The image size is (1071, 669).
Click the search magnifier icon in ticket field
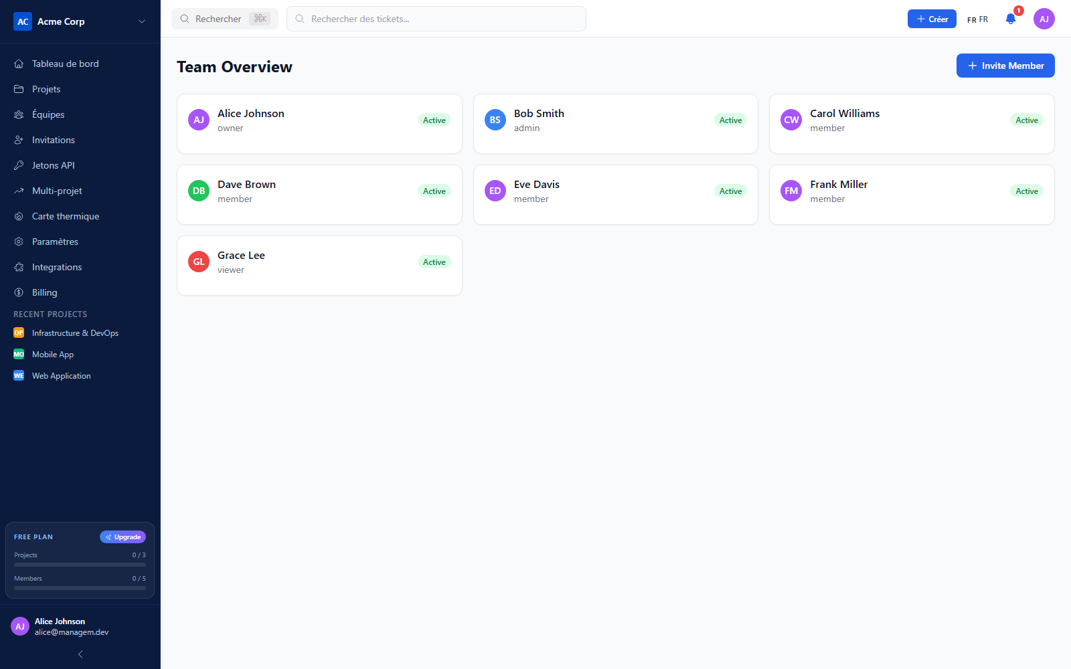(300, 19)
